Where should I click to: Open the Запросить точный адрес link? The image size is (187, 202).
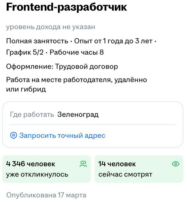click(x=62, y=136)
